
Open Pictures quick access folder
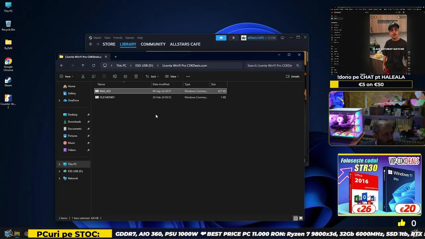pyautogui.click(x=72, y=136)
